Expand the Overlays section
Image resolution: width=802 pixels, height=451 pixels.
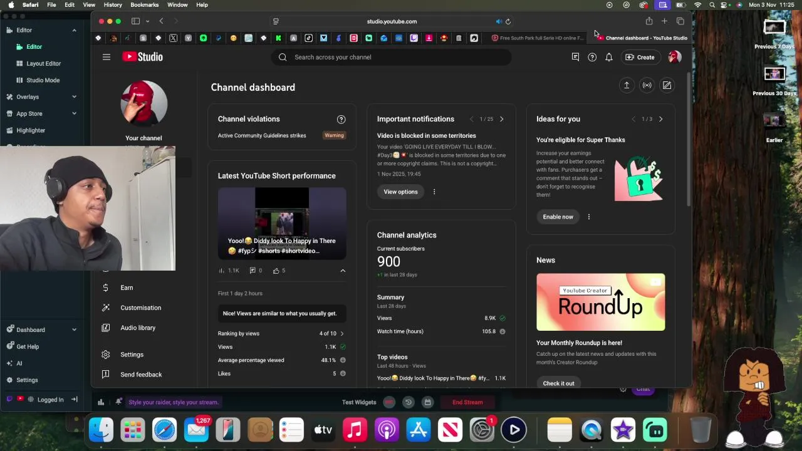click(74, 97)
